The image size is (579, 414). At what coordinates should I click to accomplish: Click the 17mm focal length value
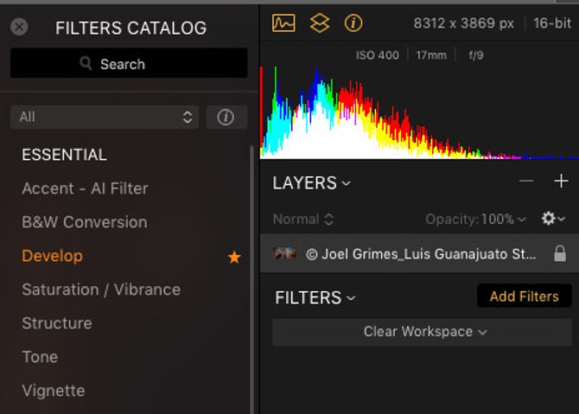click(x=431, y=55)
